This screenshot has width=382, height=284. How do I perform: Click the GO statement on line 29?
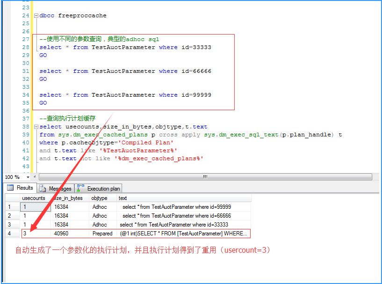point(43,55)
